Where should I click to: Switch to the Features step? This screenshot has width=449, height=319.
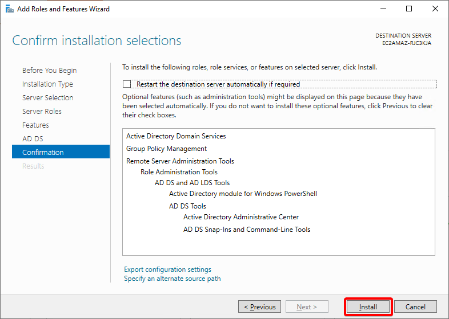35,125
